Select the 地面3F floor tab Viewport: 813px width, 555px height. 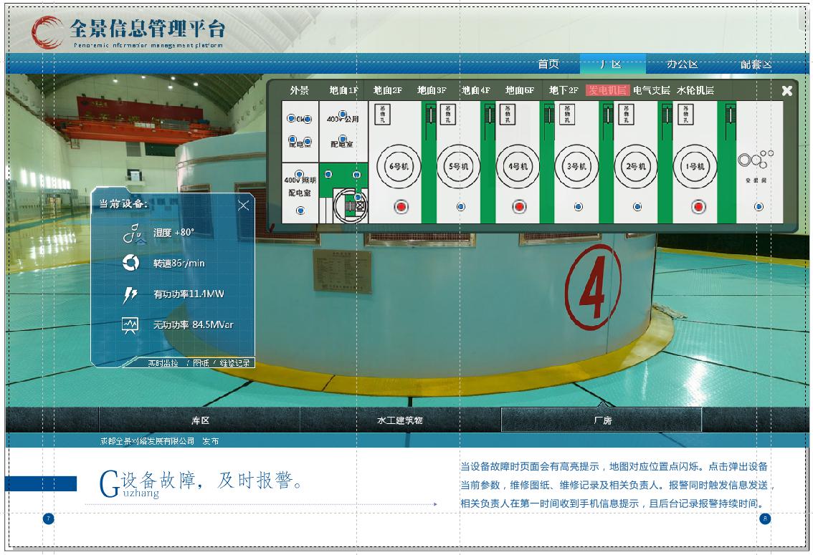pos(432,91)
